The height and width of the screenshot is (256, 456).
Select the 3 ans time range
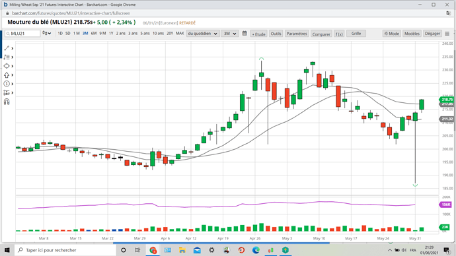(133, 34)
